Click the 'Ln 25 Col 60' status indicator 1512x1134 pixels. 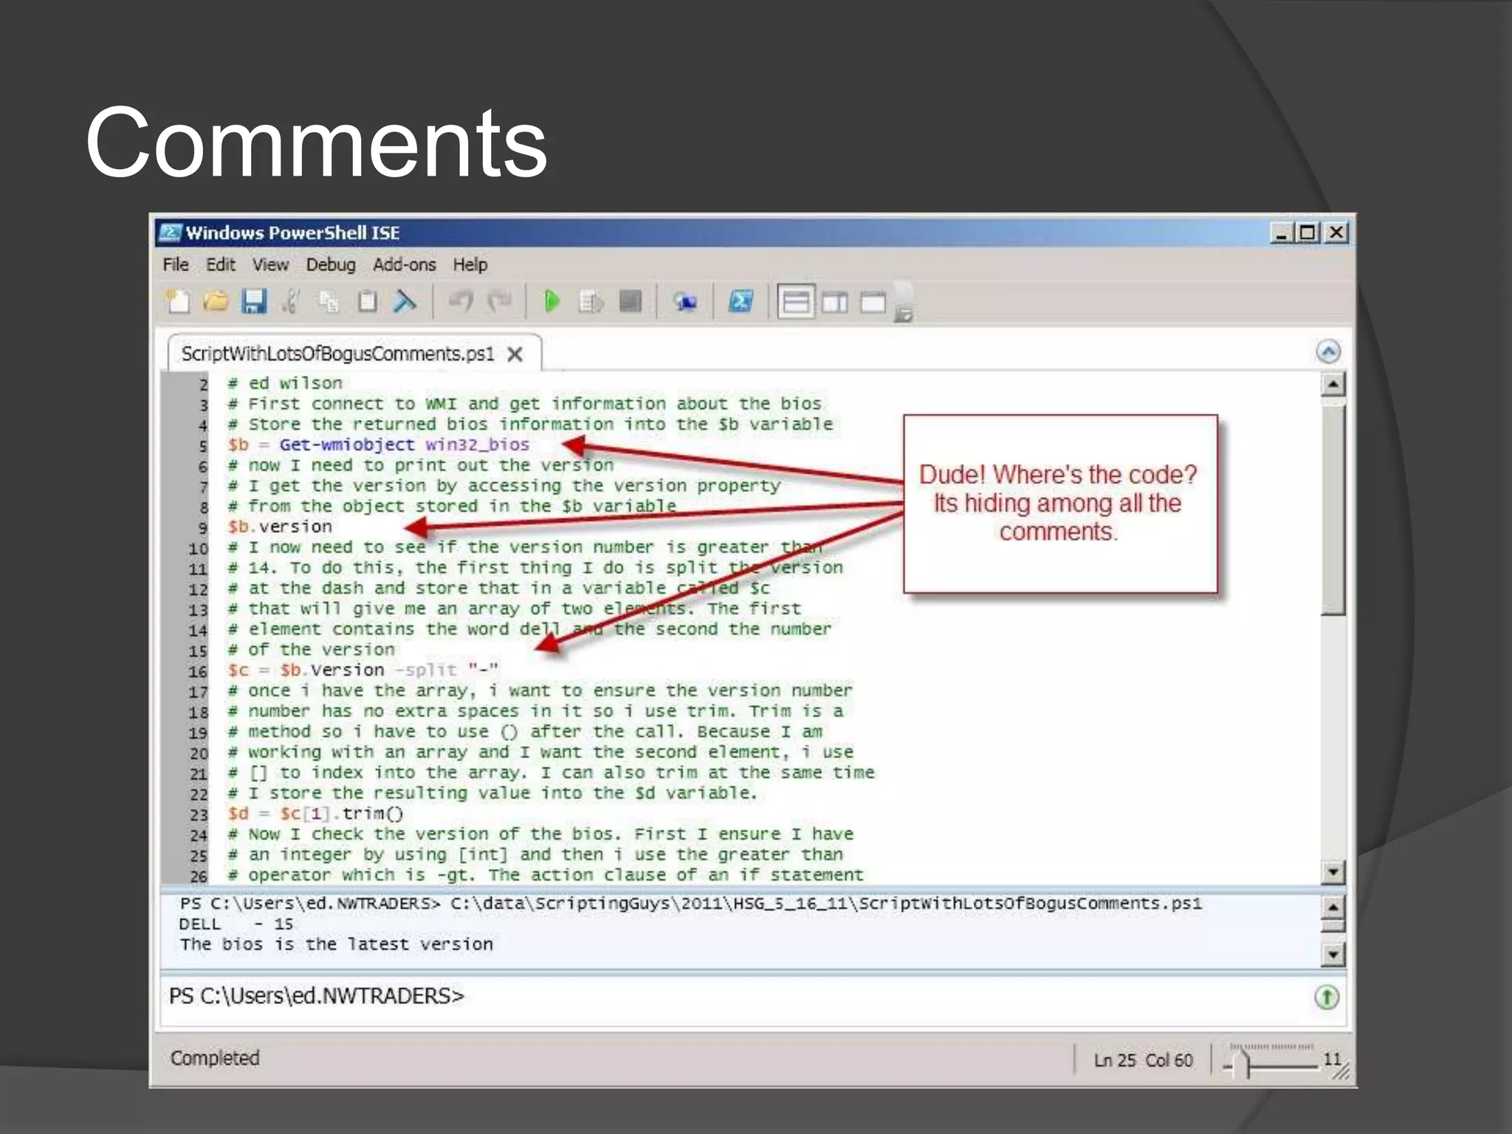point(1143,1060)
